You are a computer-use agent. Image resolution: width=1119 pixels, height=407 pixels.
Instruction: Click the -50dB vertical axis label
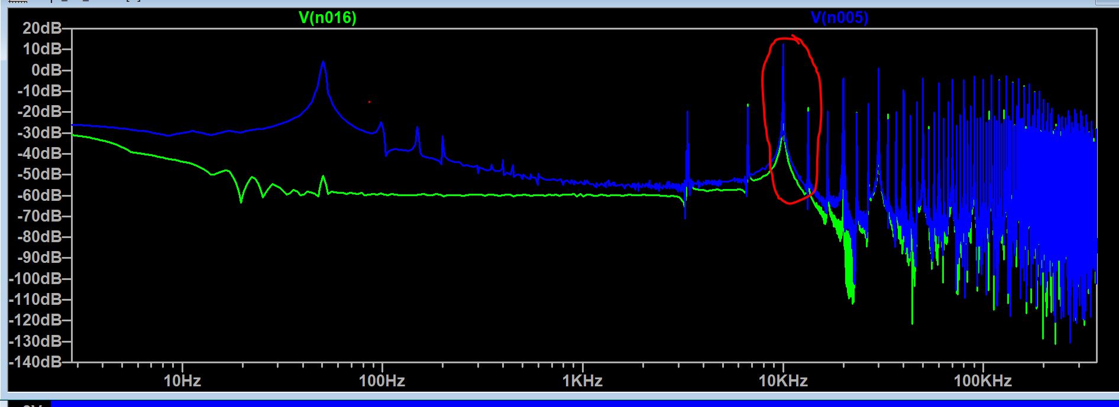39,174
